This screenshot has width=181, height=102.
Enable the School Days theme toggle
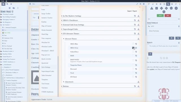(x=133, y=52)
